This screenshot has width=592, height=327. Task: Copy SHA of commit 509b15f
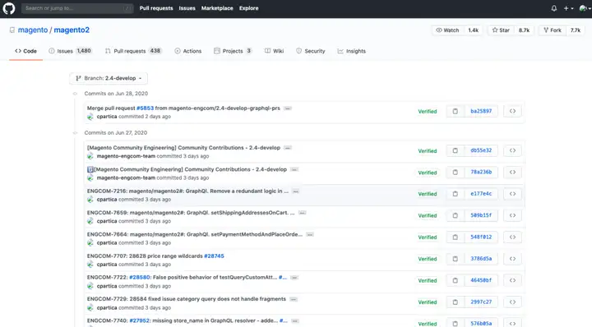coord(456,215)
